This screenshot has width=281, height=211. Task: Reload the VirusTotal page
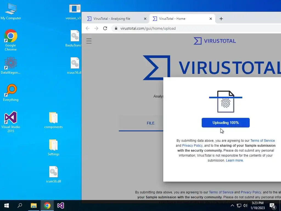tap(105, 28)
